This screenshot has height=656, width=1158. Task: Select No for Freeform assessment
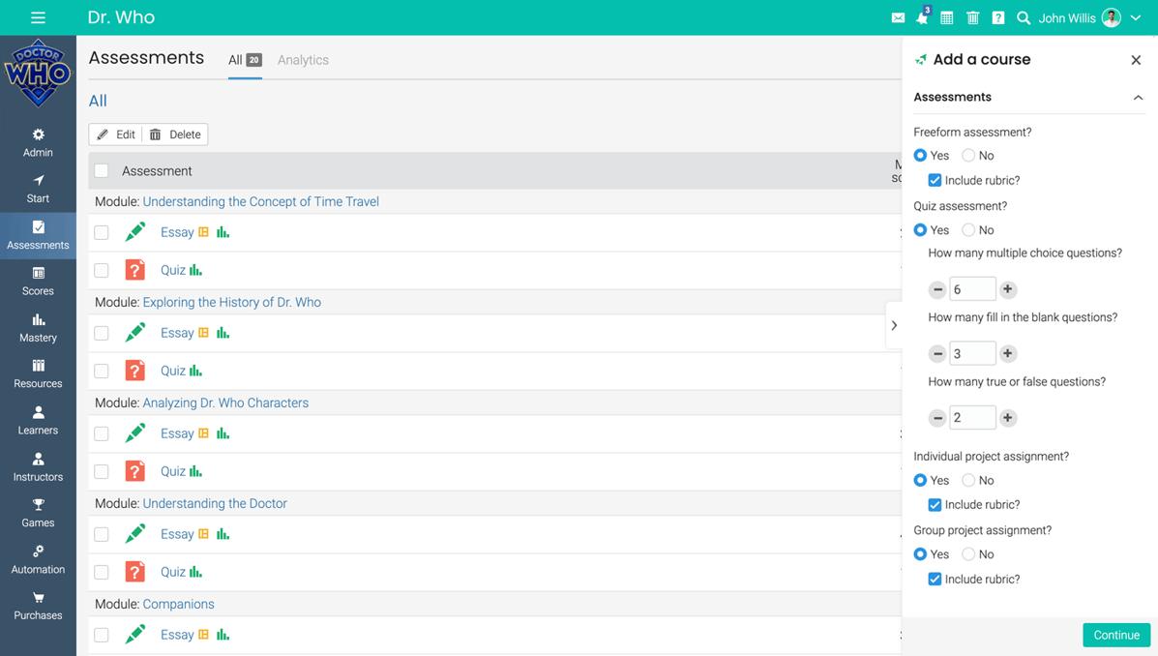click(968, 156)
